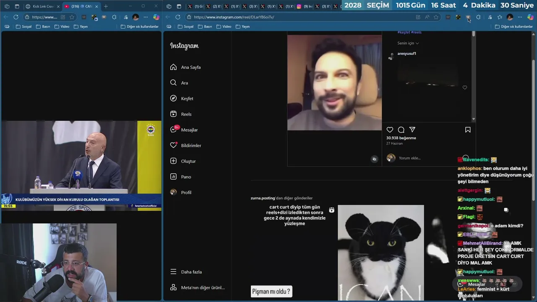Switch to the Instagram (9) browser tab
The width and height of the screenshot is (537, 302).
[305, 6]
